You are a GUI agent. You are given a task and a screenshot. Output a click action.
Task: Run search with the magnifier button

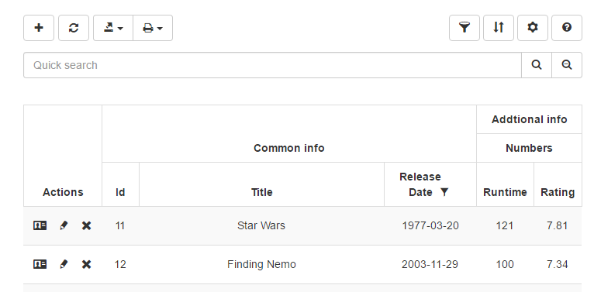pyautogui.click(x=537, y=65)
